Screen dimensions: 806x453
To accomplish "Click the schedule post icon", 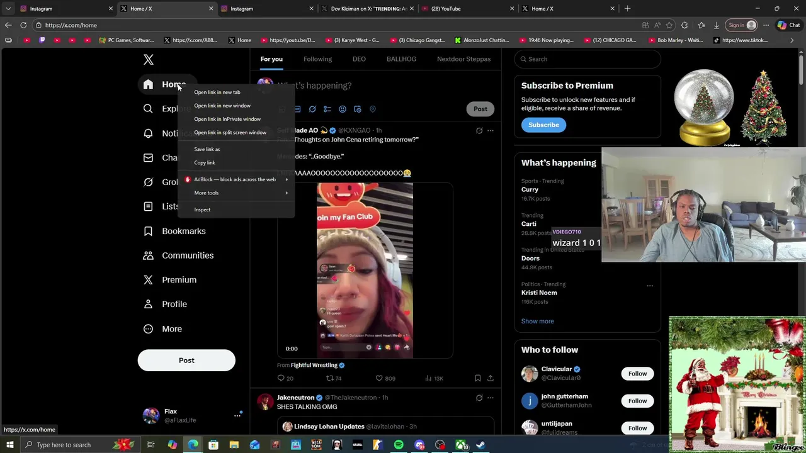I will [x=358, y=109].
